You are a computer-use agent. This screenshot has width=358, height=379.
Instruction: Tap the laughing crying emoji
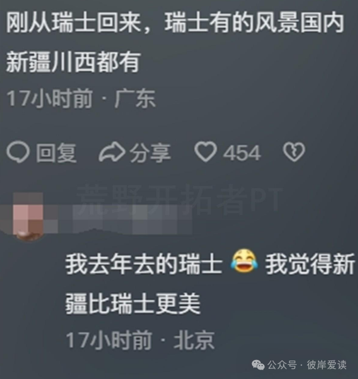244,262
